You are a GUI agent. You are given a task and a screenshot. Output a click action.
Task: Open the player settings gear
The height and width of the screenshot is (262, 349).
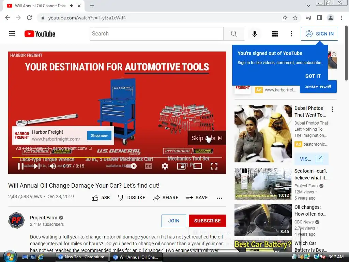(x=165, y=166)
